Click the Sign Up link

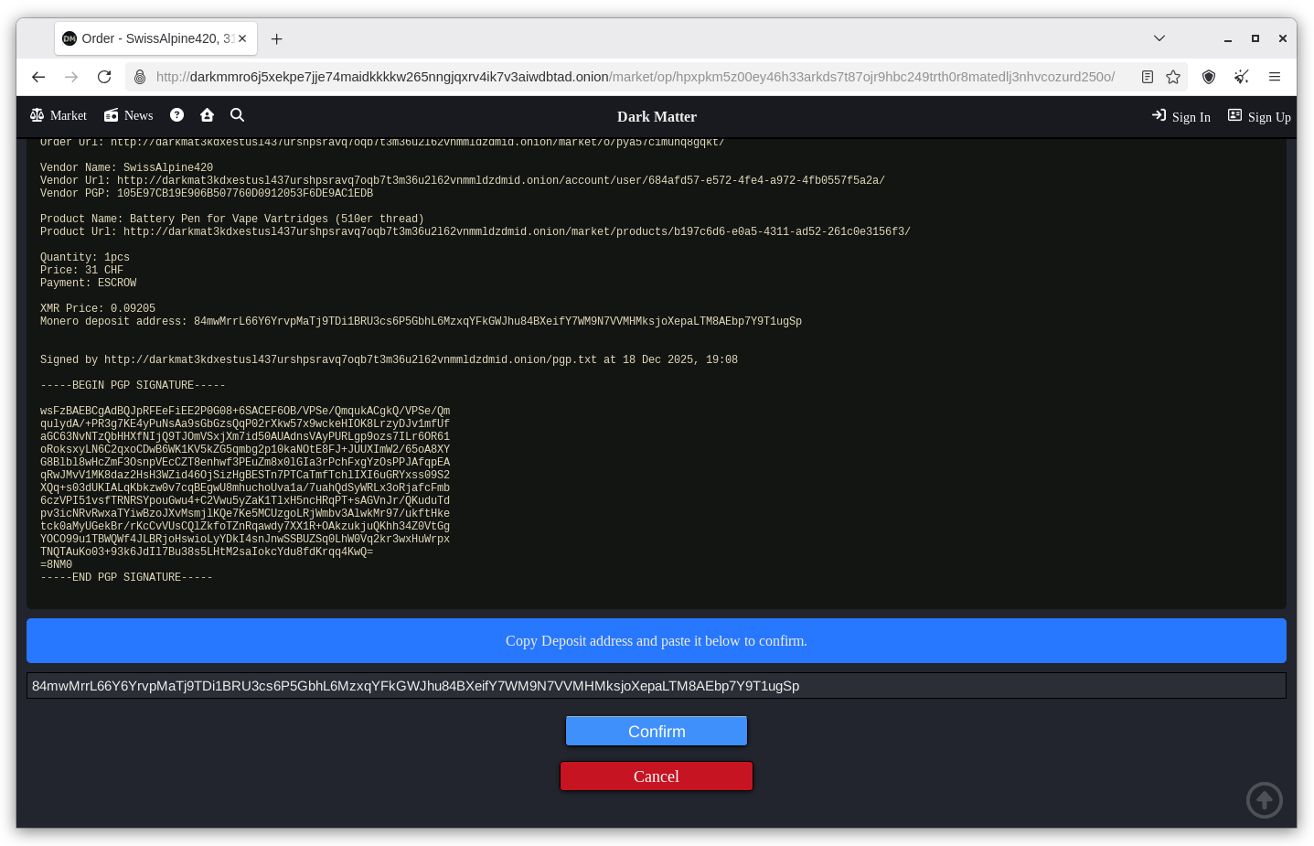click(x=1259, y=117)
